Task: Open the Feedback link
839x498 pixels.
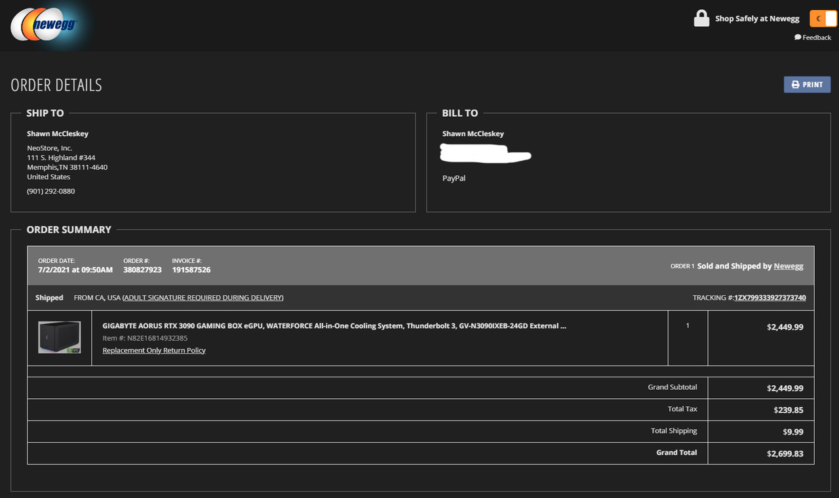Action: 813,37
